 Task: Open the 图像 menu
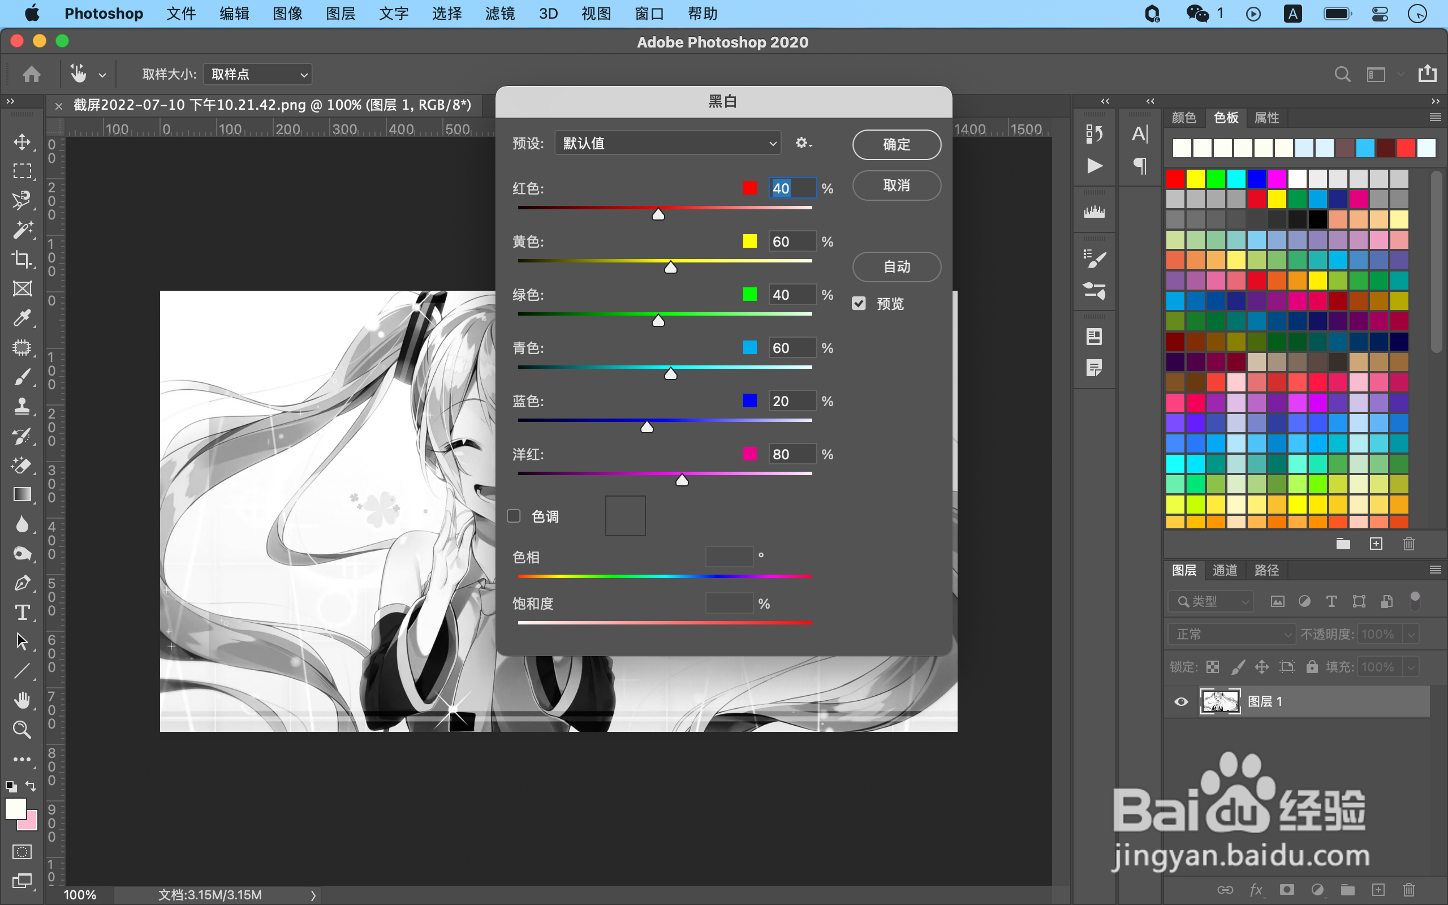[287, 14]
